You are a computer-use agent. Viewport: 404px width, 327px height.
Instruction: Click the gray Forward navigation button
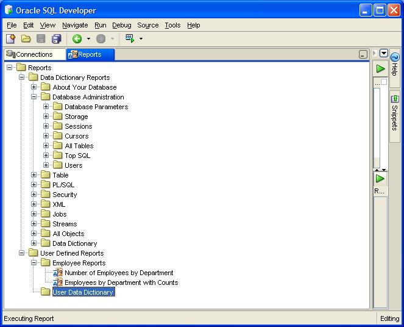(101, 38)
